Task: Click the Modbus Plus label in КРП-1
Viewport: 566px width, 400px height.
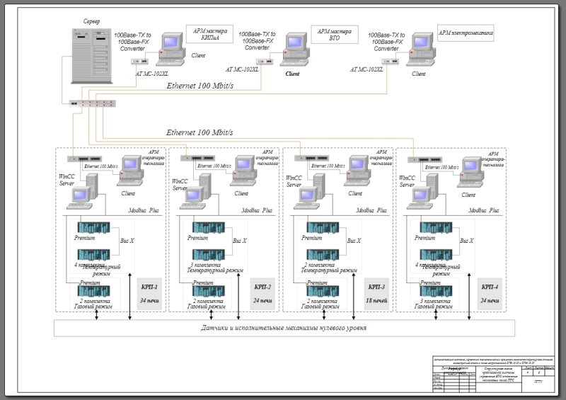Action: (144, 210)
